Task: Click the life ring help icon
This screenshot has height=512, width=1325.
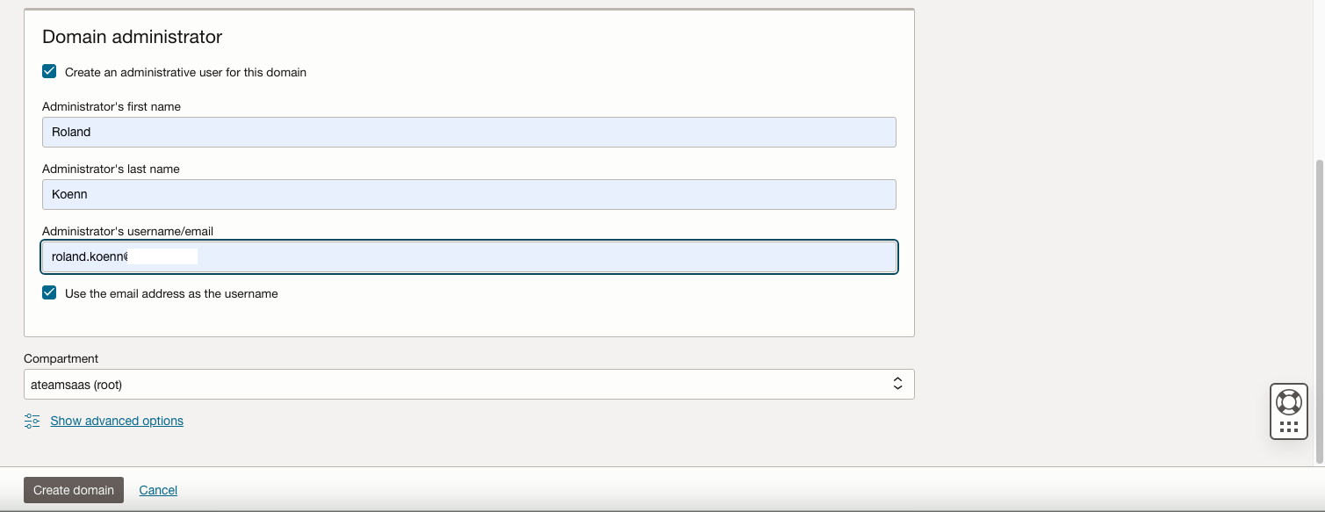Action: pyautogui.click(x=1288, y=401)
